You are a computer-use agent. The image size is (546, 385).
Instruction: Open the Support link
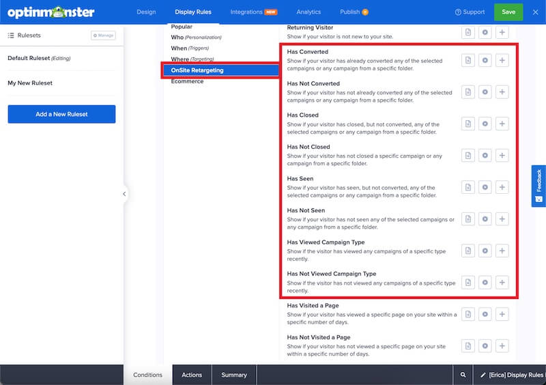(470, 12)
